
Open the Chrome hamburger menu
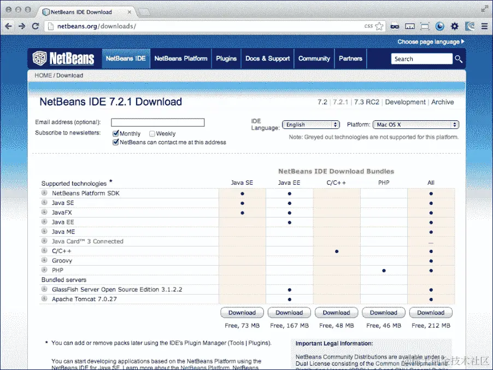point(484,26)
